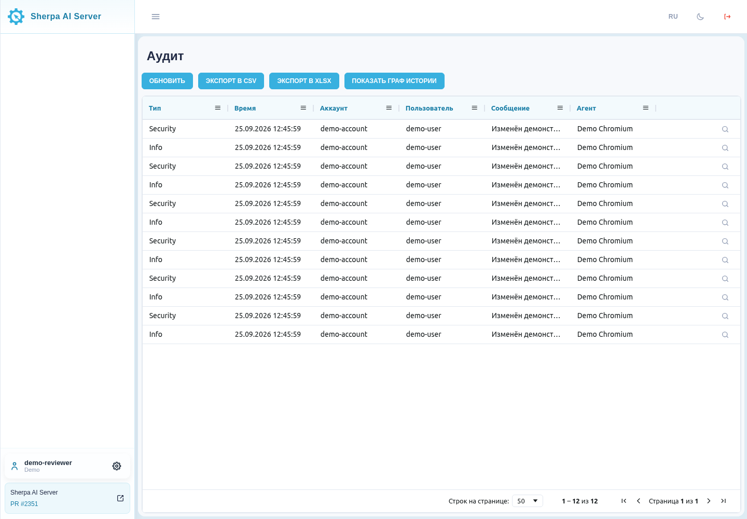Sort by the Пользователь column header
This screenshot has height=519, width=747.
point(429,108)
